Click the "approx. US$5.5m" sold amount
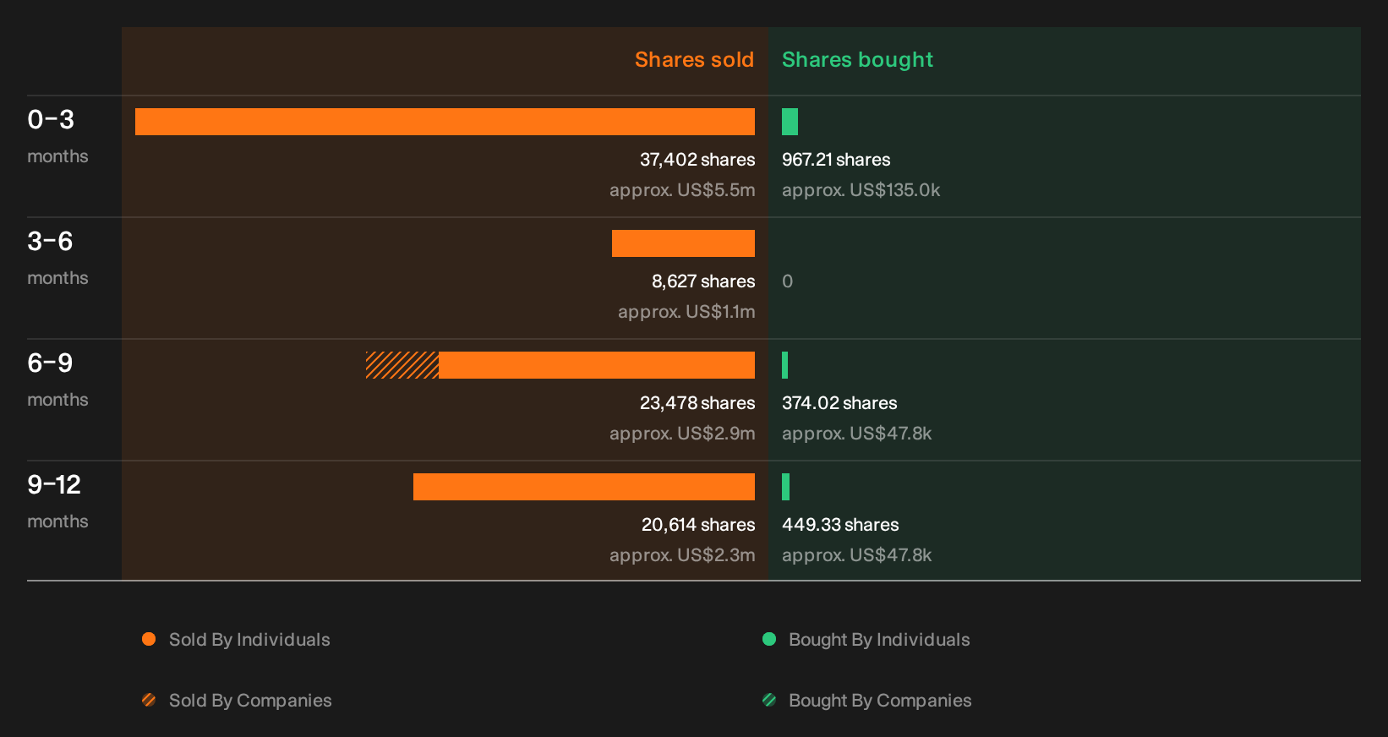The image size is (1388, 737). [682, 190]
